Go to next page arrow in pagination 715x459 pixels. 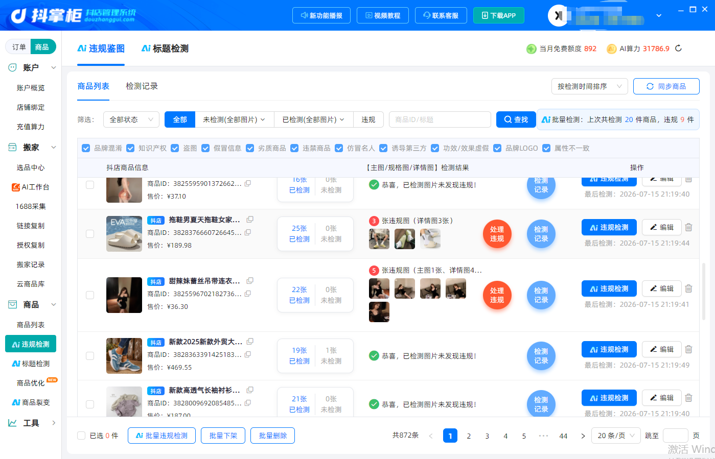coord(583,436)
